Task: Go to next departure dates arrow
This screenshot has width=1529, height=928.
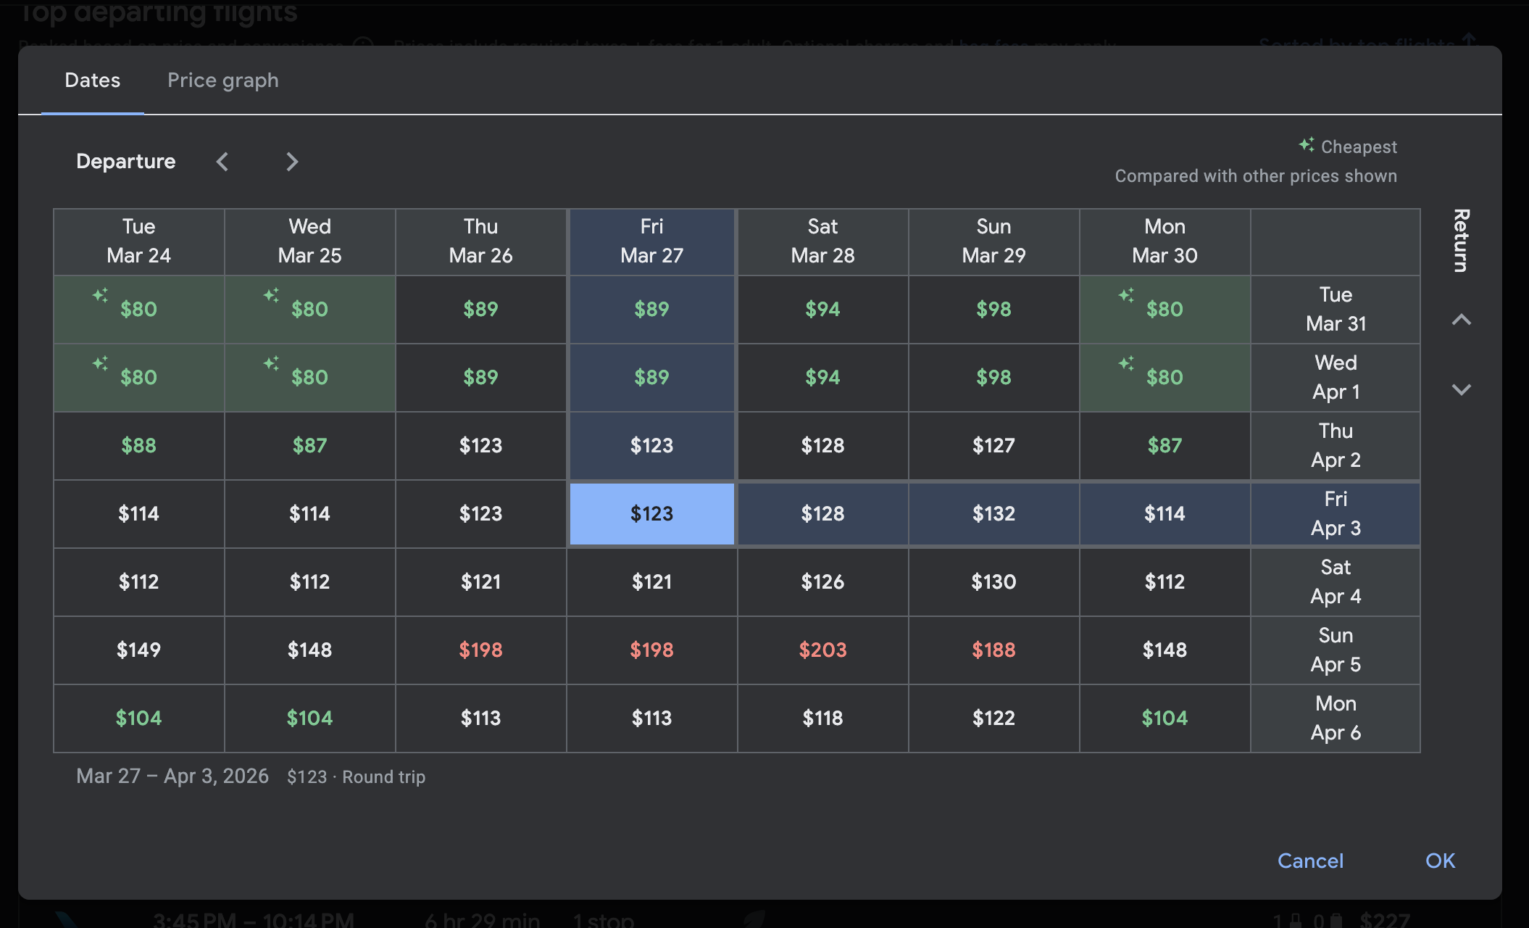Action: (291, 162)
